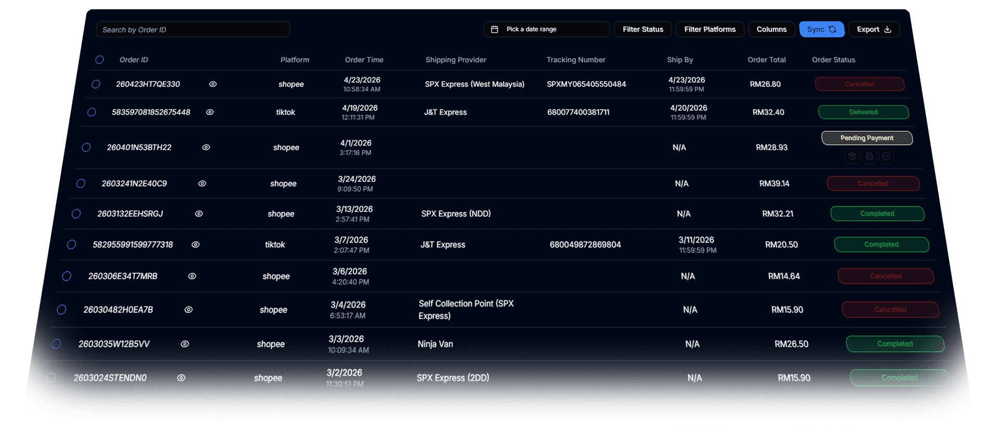The width and height of the screenshot is (998, 441).
Task: Click the Order Status column header
Action: [833, 60]
